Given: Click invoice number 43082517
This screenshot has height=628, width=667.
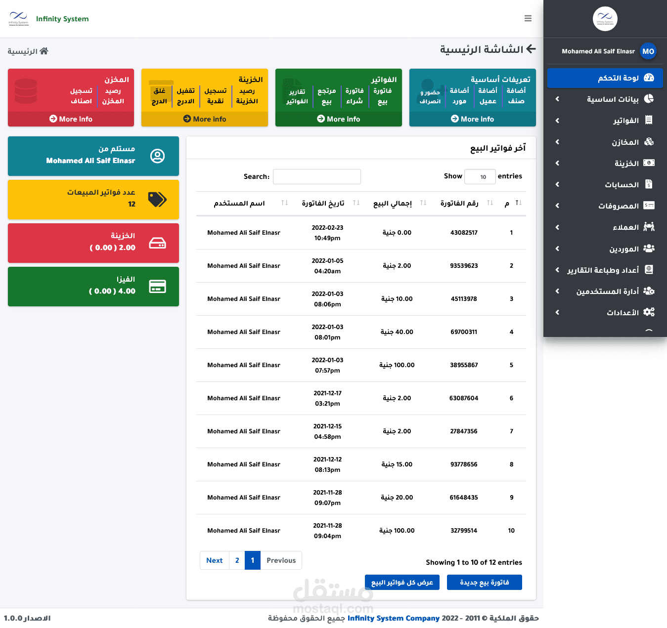Looking at the screenshot, I should pyautogui.click(x=464, y=233).
